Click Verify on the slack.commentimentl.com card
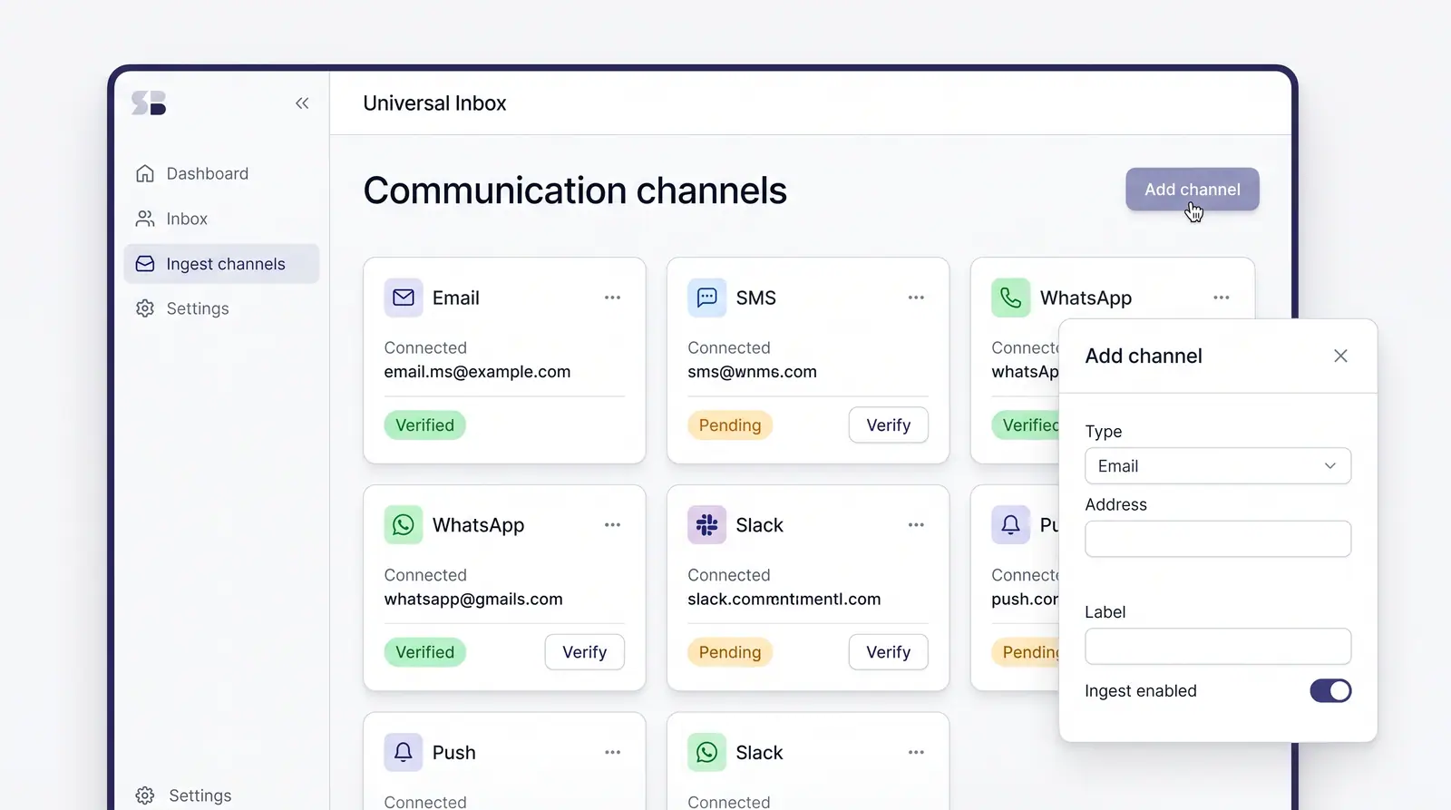 889,652
